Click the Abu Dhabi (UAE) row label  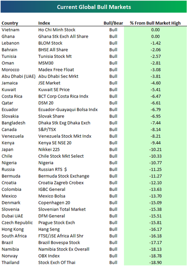(x=19, y=77)
